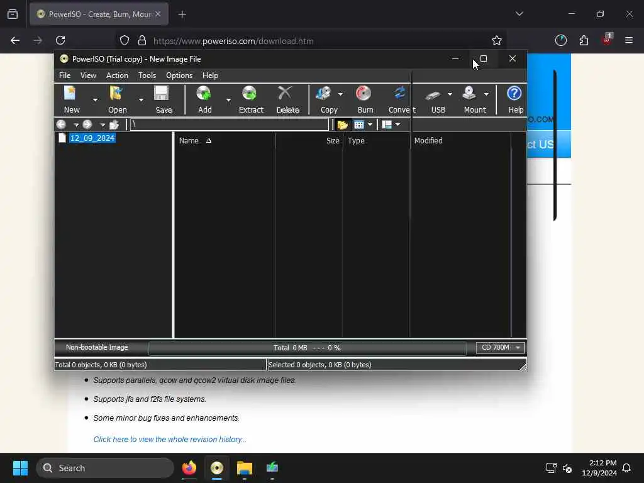Click the layout pane icon

pos(387,125)
